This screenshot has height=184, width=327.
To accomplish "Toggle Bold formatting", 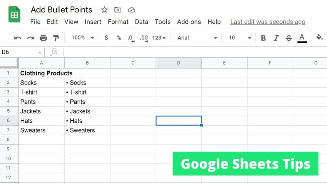I will point(263,38).
